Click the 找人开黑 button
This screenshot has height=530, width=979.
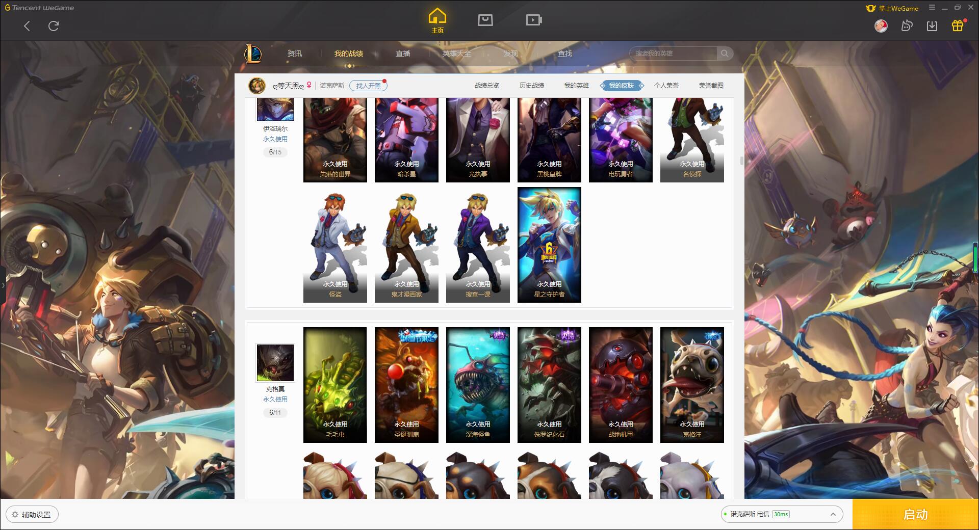(x=368, y=86)
